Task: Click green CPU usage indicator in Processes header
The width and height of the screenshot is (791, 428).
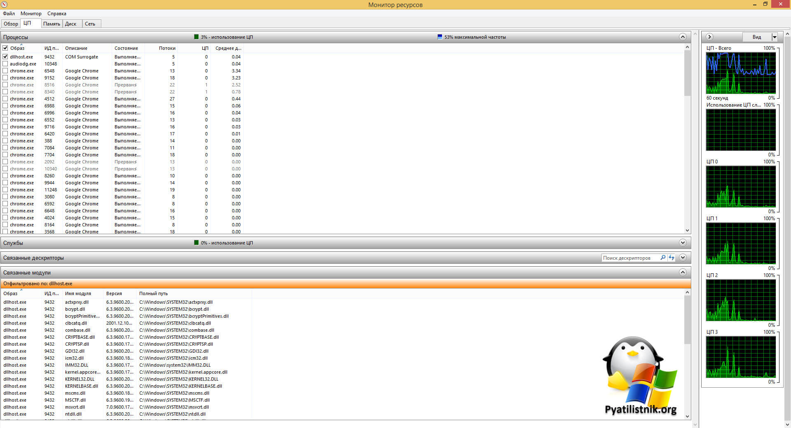Action: point(197,37)
